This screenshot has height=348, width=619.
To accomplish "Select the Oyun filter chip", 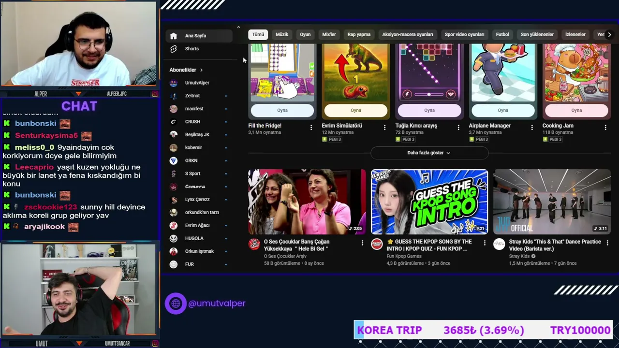I will [x=305, y=34].
